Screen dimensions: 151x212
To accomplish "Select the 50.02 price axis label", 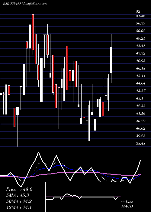I will tap(141, 31).
